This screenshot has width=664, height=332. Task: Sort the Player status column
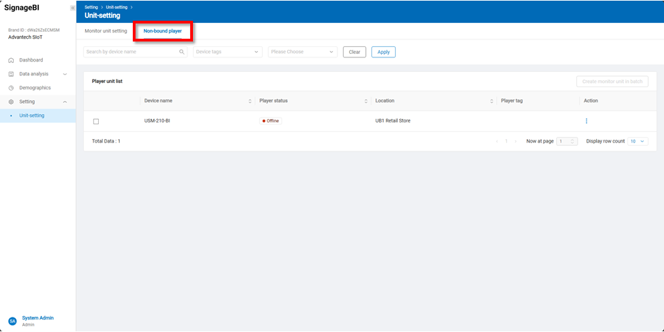pos(366,101)
